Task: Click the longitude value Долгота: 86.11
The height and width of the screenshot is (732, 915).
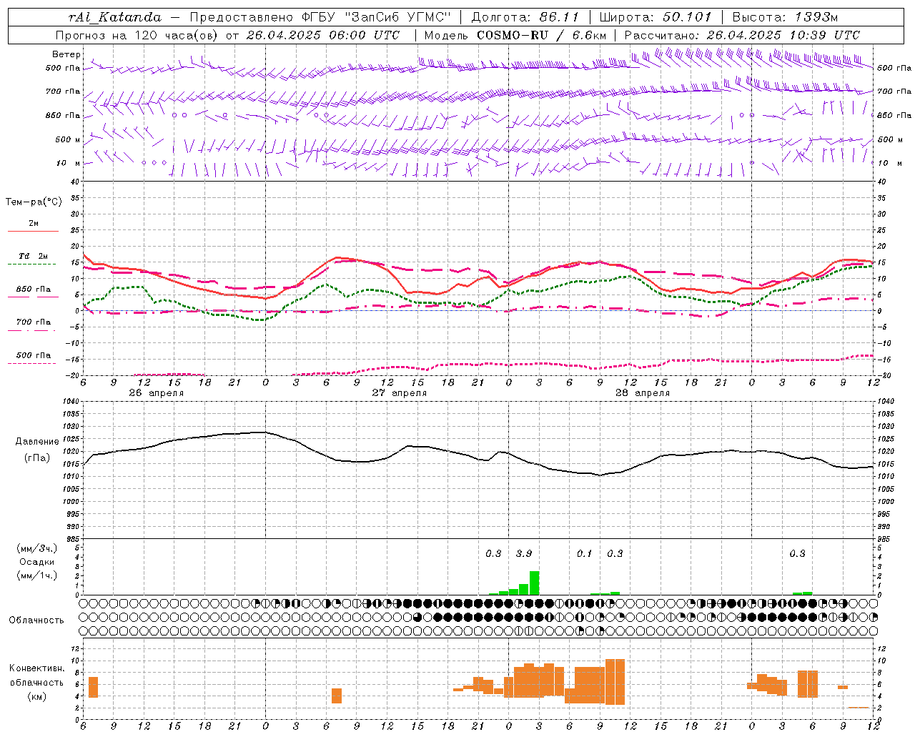Action: [x=525, y=17]
